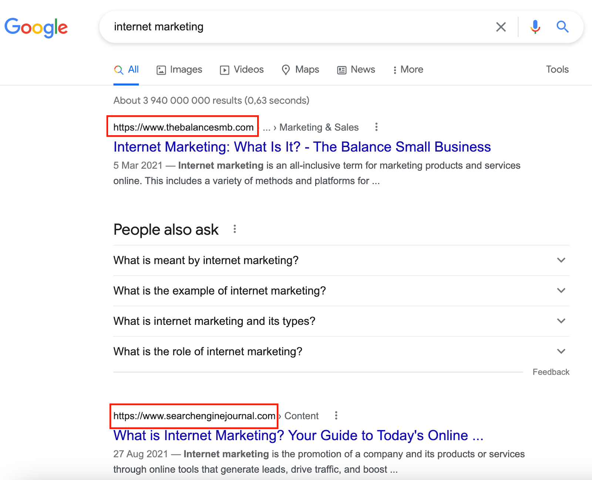592x480 pixels.
Task: Open 'Internet Marketing: What Is It?' result
Action: (302, 147)
